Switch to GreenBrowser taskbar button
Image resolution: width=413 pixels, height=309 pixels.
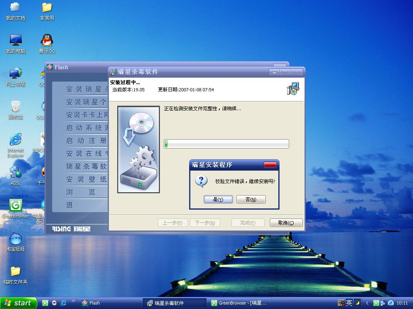pos(239,303)
